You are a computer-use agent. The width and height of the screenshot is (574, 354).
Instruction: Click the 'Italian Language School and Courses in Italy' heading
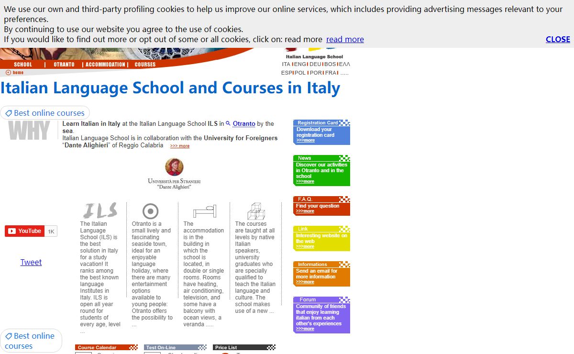point(170,88)
